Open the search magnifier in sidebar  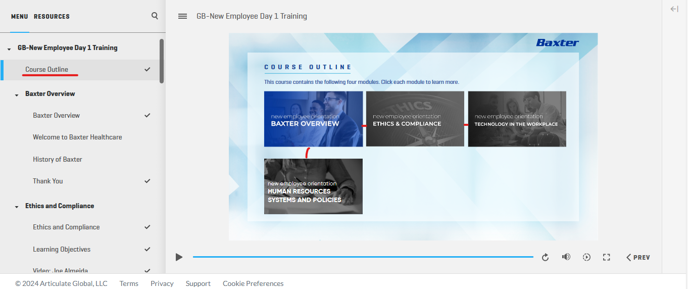coord(155,16)
